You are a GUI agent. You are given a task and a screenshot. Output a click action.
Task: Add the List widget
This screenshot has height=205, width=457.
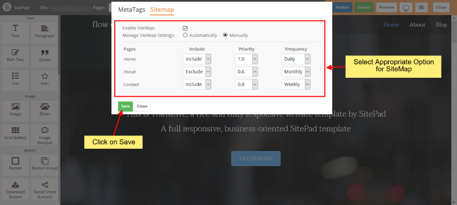pyautogui.click(x=15, y=80)
